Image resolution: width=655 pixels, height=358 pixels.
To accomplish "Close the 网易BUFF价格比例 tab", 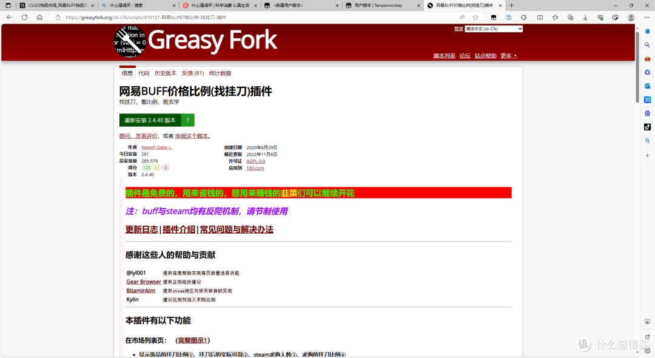I will coord(500,5).
